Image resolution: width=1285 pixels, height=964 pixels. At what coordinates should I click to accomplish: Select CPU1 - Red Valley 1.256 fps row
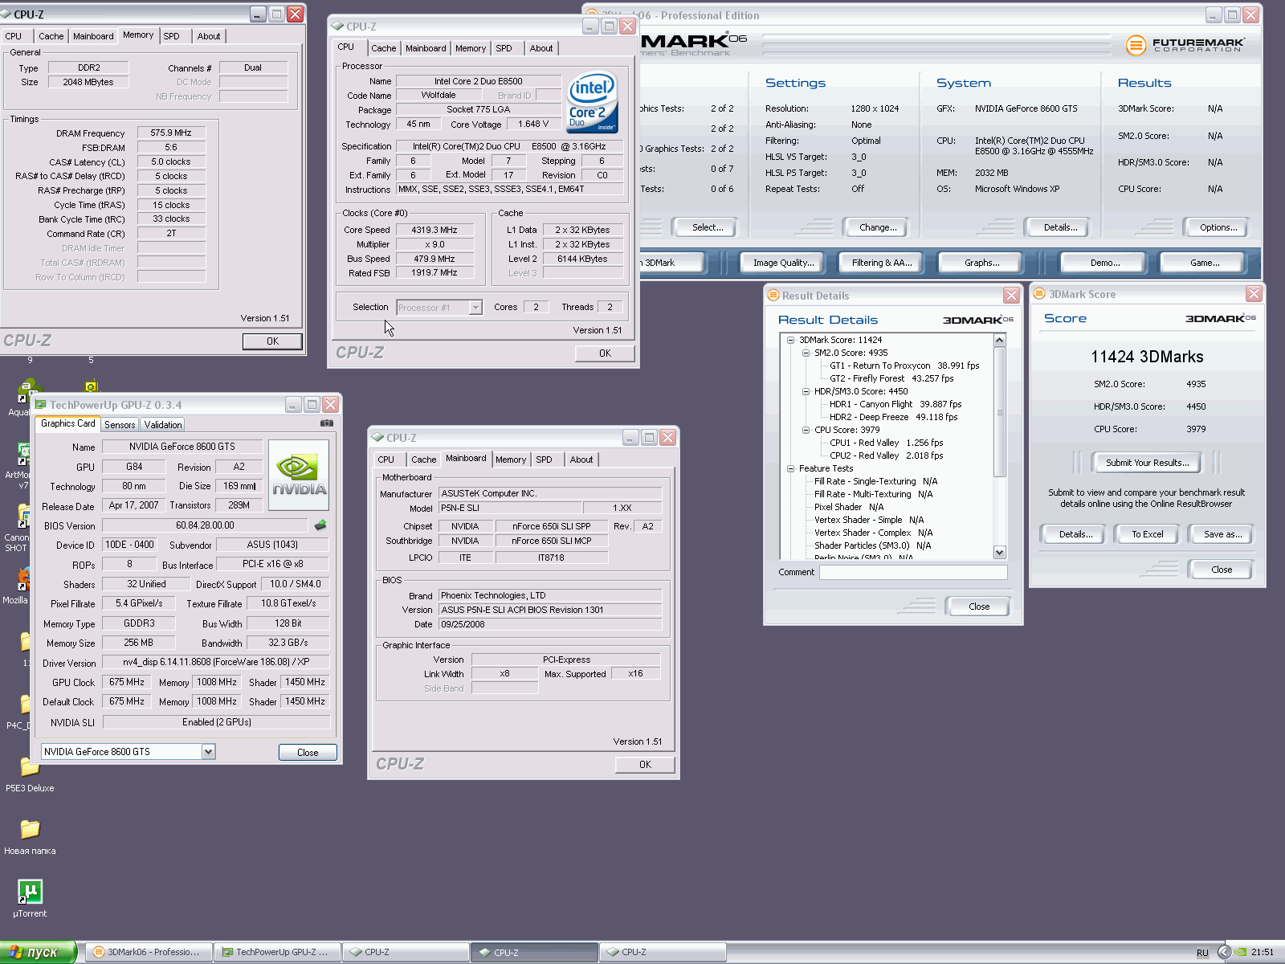pyautogui.click(x=886, y=443)
